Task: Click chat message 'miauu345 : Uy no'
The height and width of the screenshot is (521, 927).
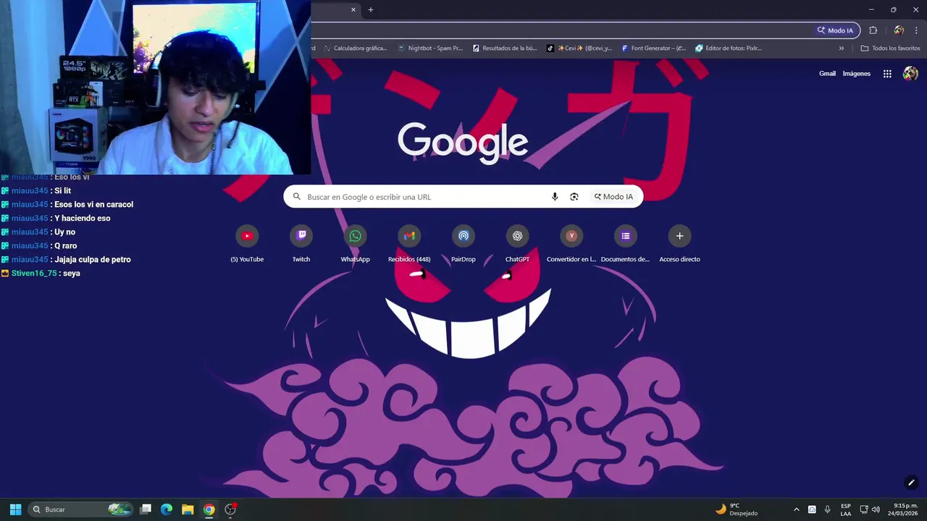Action: tap(38, 232)
